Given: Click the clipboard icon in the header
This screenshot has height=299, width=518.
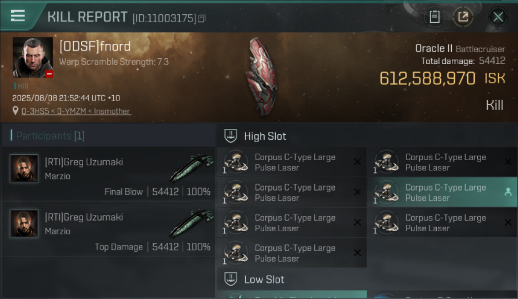Looking at the screenshot, I should (434, 17).
